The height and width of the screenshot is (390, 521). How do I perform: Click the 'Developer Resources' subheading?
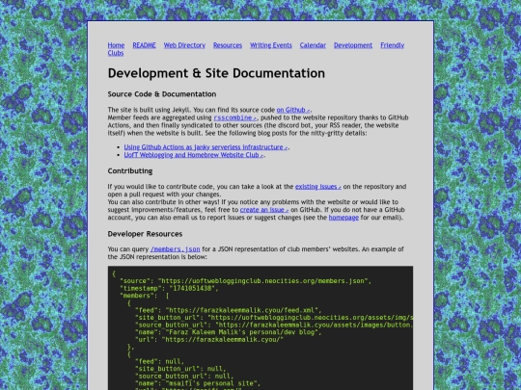point(145,234)
